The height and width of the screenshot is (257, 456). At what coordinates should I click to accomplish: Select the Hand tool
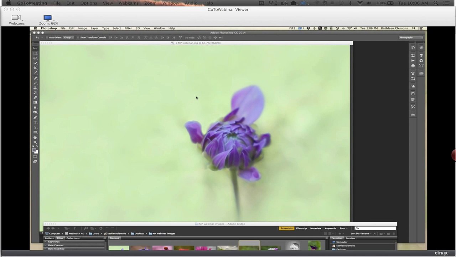pyautogui.click(x=35, y=137)
